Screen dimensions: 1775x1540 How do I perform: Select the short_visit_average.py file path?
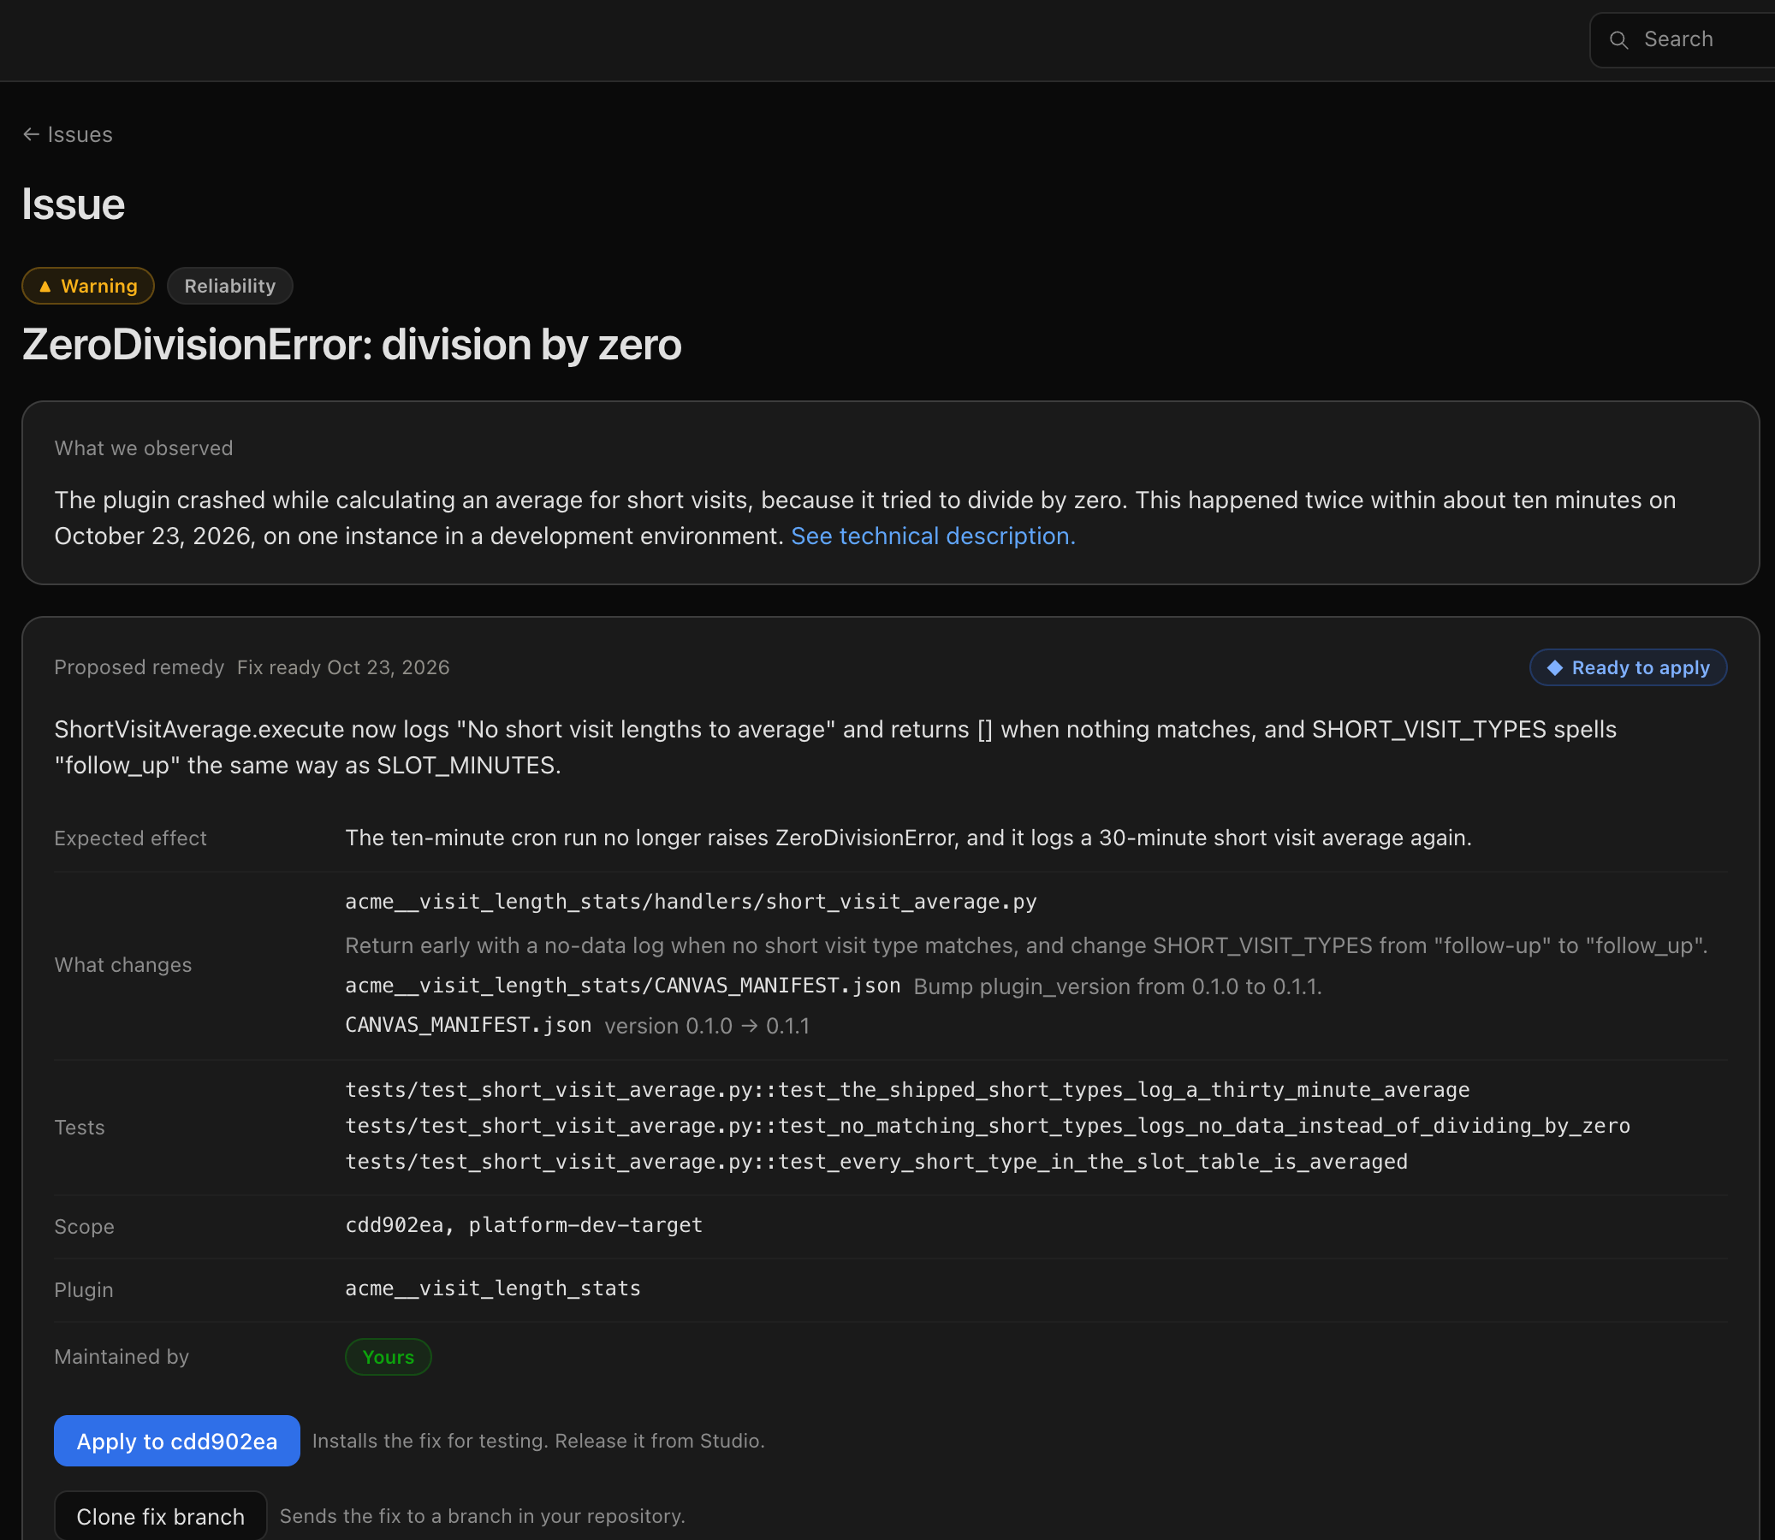click(692, 902)
